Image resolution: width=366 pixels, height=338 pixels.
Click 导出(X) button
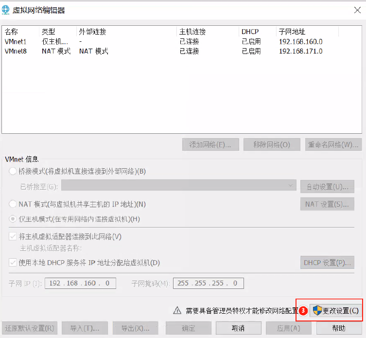click(136, 328)
